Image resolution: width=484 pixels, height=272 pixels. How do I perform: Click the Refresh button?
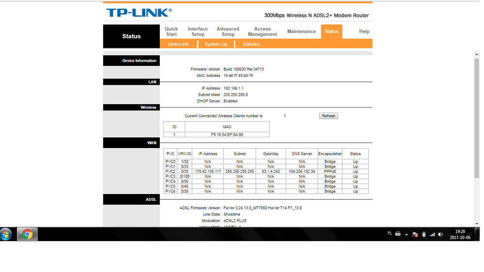[x=328, y=116]
